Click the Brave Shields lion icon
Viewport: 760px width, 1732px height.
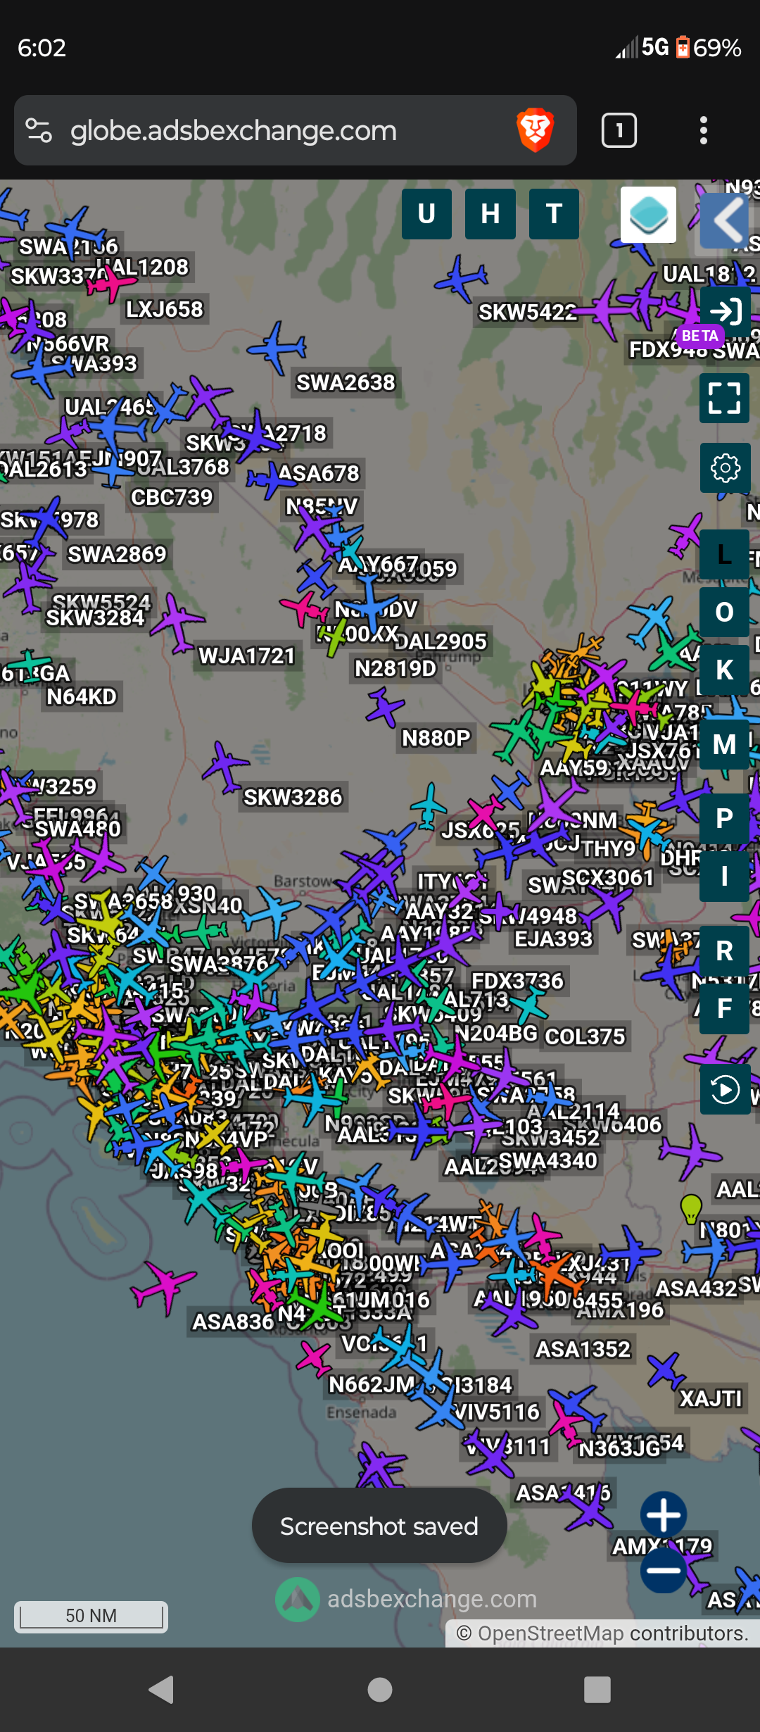pos(536,130)
